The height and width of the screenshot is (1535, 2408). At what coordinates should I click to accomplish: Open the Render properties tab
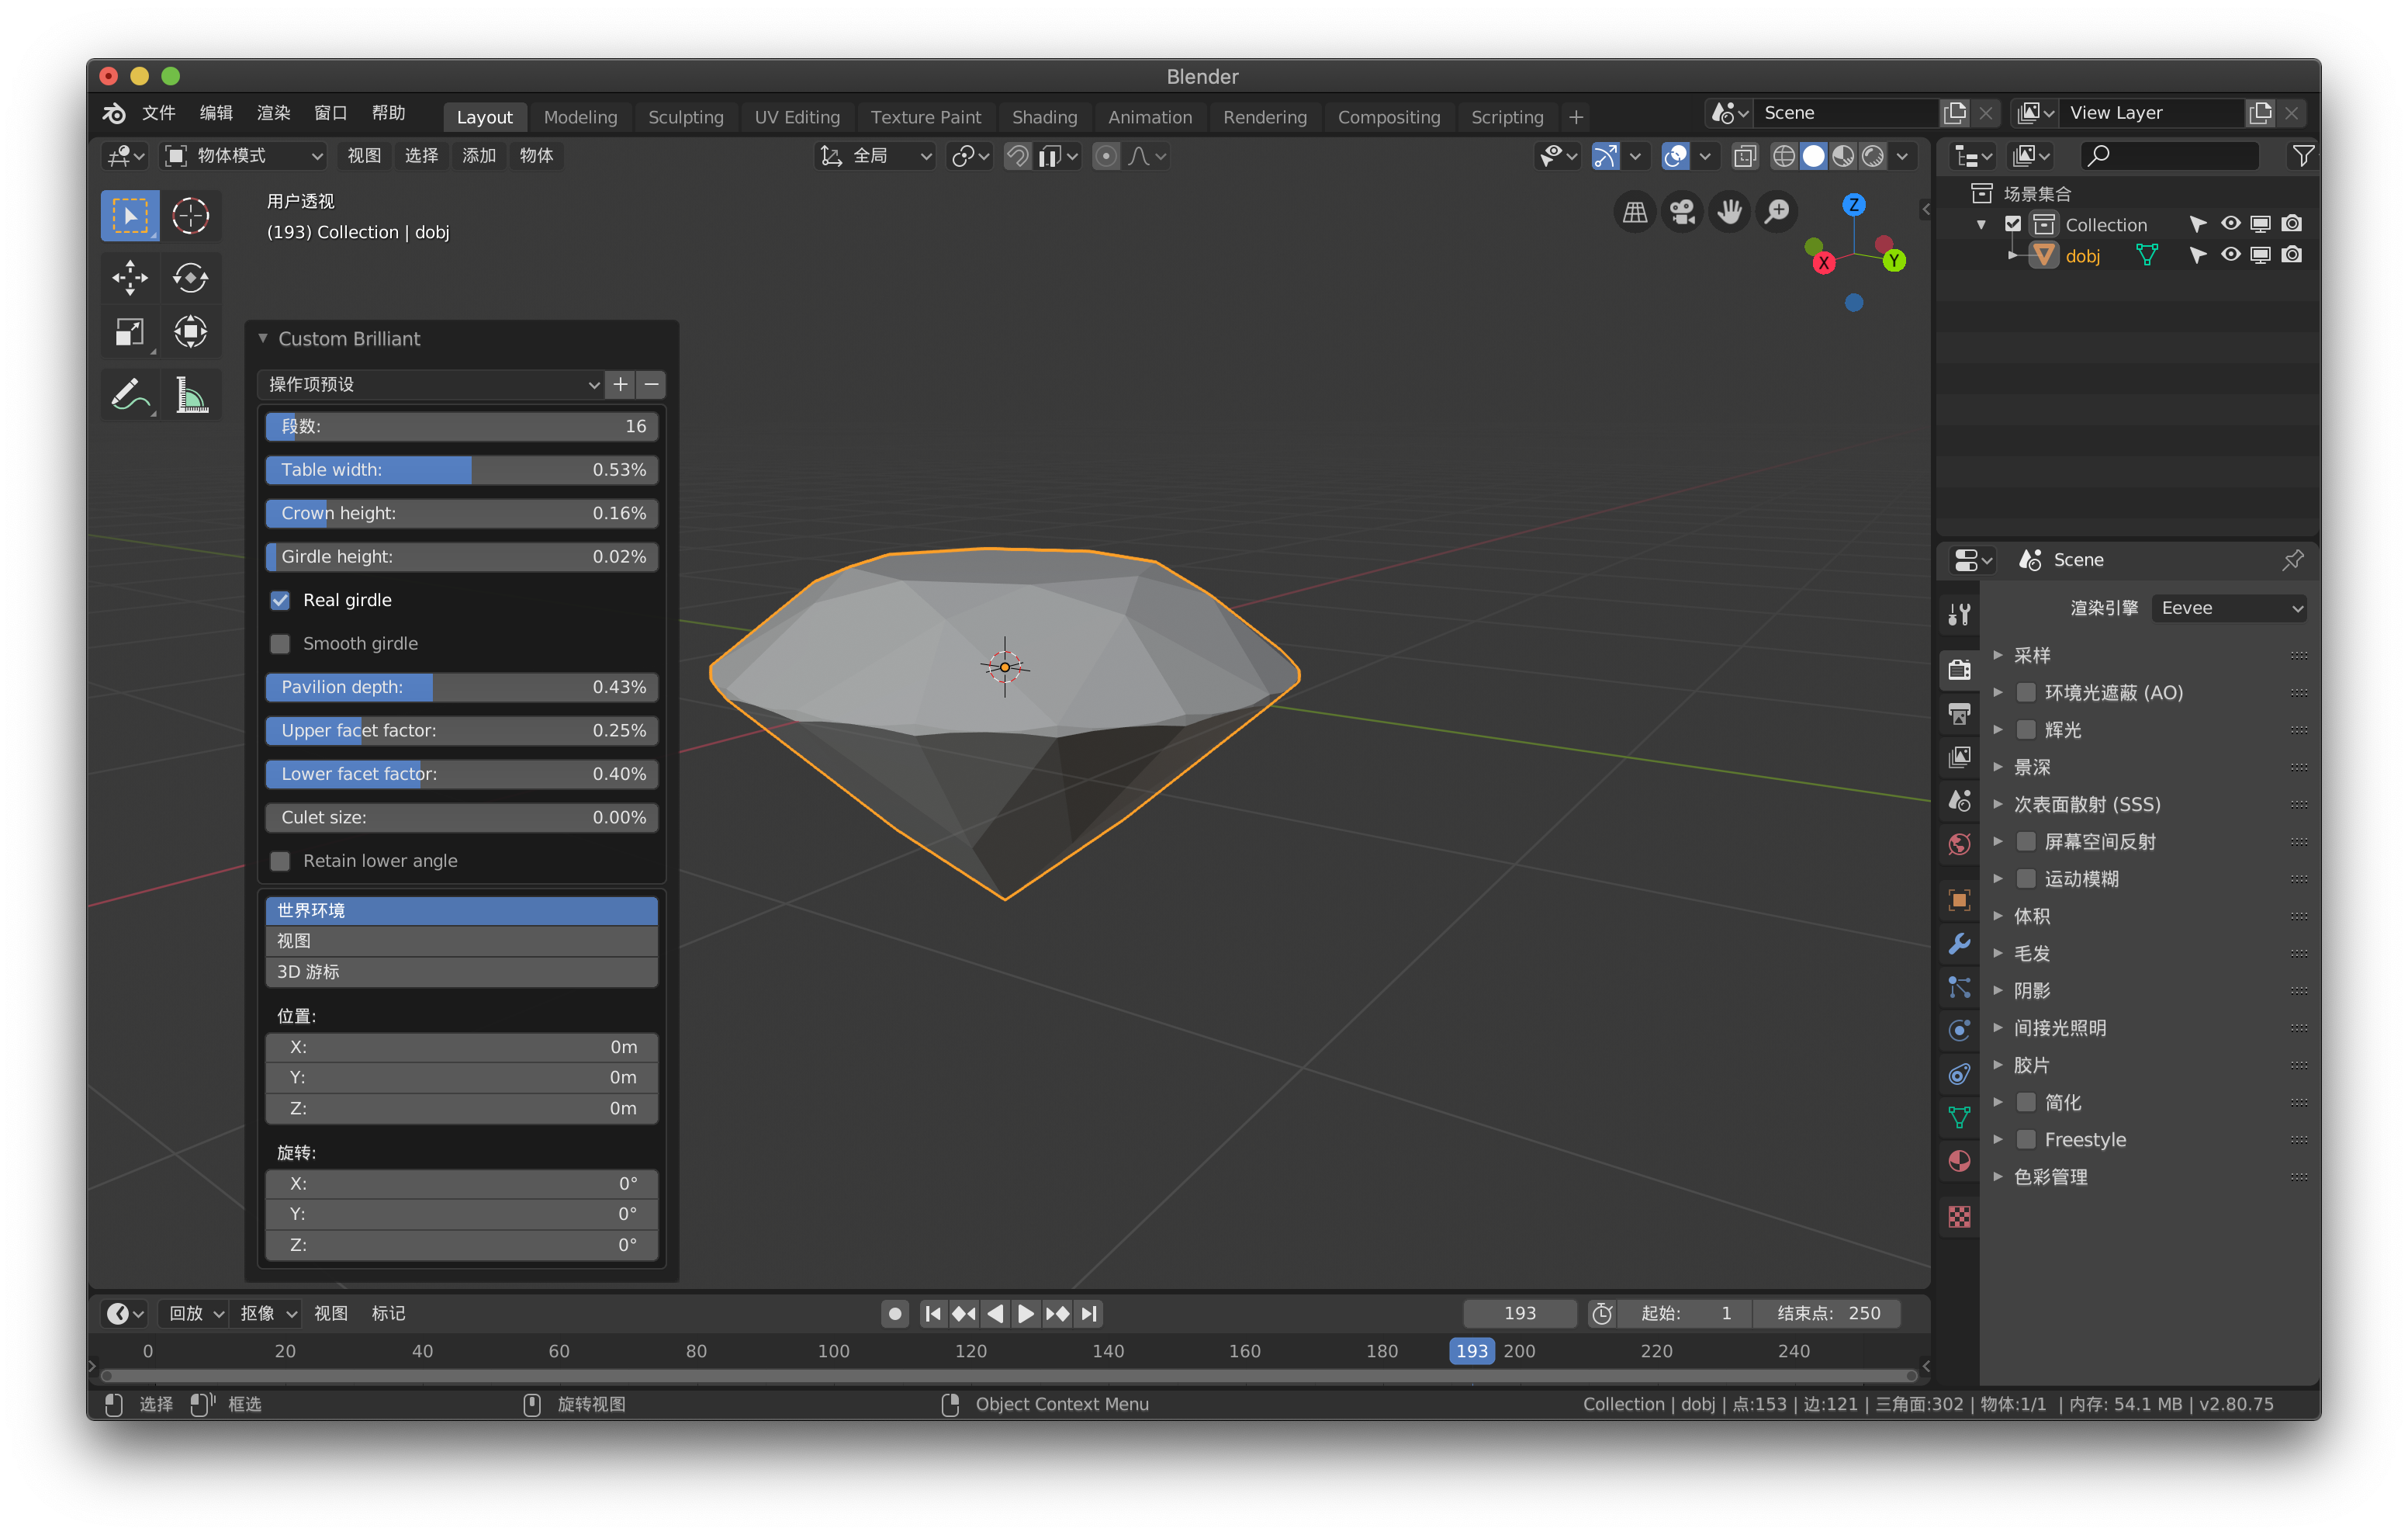click(x=1959, y=670)
